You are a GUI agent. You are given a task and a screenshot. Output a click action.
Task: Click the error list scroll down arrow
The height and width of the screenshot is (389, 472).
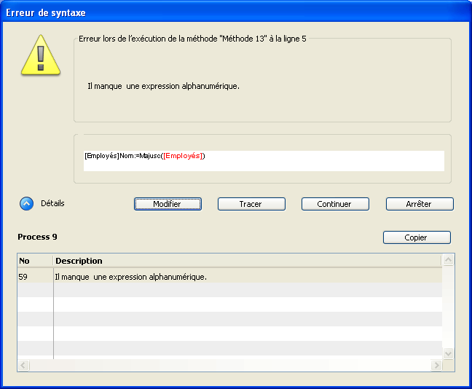pos(449,353)
